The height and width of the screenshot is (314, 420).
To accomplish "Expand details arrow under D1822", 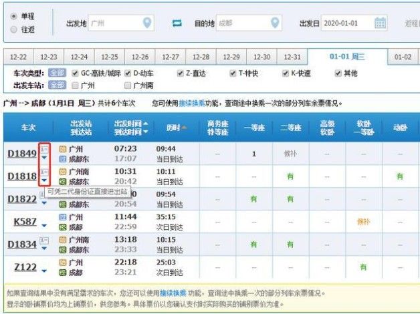I will [44, 203].
